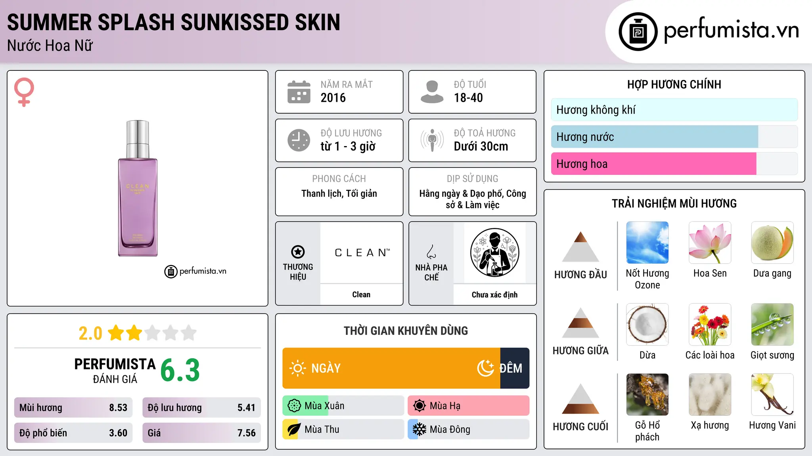Click the top-note pyramid icon above Hương đầu
The height and width of the screenshot is (456, 812).
[580, 246]
